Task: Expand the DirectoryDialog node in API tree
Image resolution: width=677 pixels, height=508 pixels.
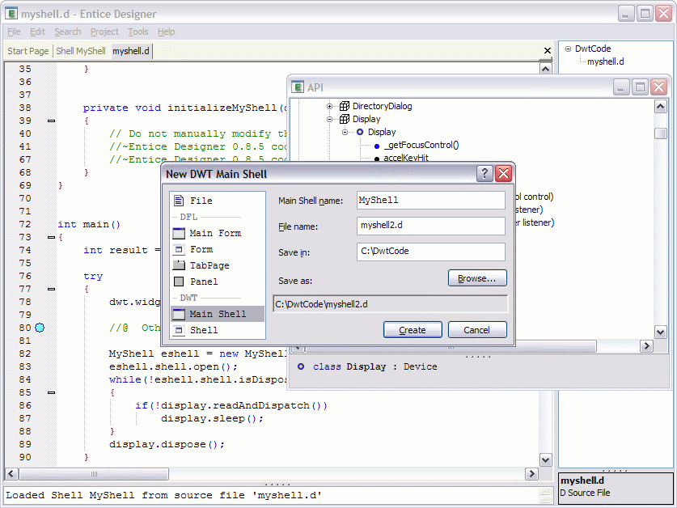Action: pyautogui.click(x=329, y=106)
